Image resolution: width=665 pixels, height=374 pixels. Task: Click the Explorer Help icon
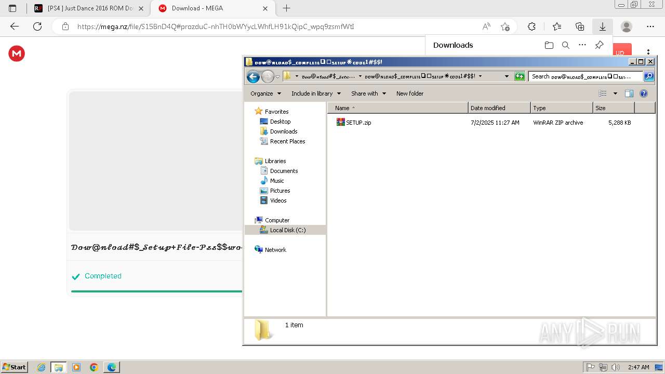click(644, 94)
